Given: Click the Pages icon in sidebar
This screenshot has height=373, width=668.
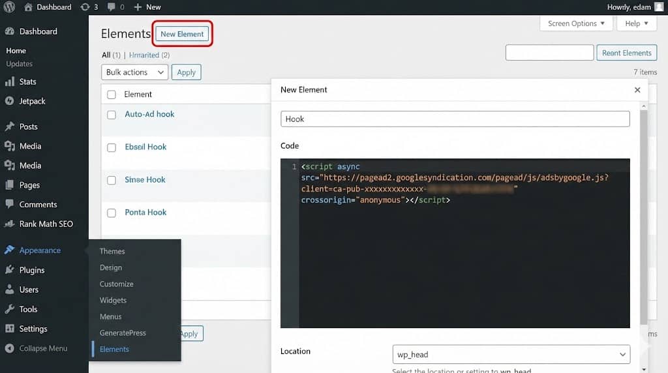Looking at the screenshot, I should click(x=9, y=185).
